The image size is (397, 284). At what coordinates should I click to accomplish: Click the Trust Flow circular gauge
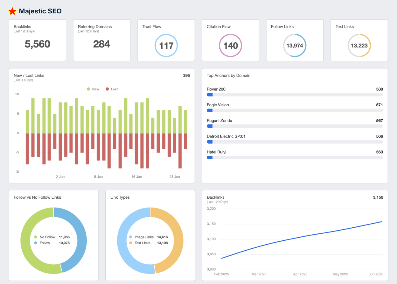166,45
